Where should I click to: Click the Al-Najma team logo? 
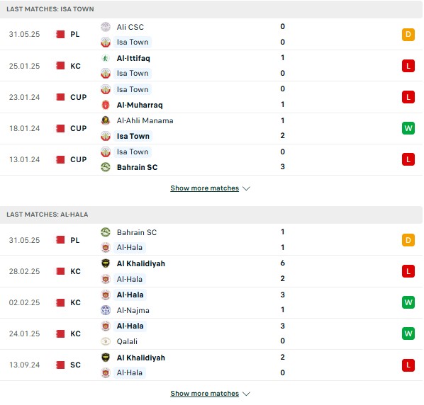pyautogui.click(x=106, y=310)
